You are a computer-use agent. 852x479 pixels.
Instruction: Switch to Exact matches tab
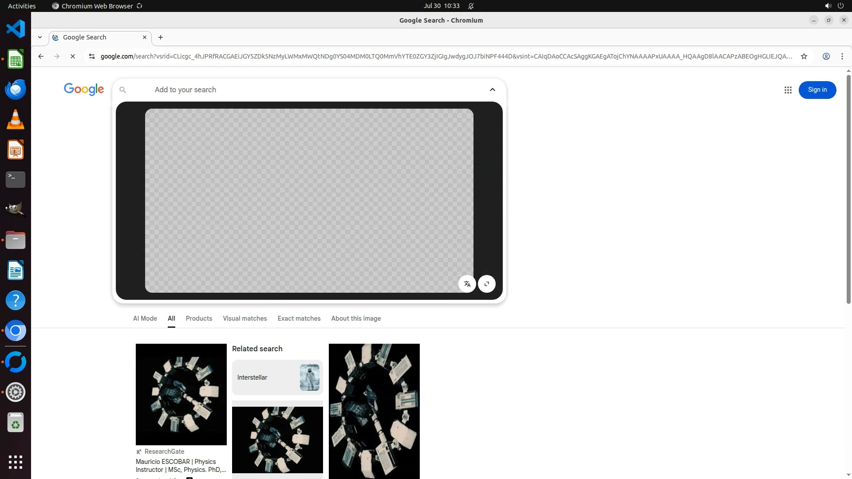pyautogui.click(x=299, y=318)
